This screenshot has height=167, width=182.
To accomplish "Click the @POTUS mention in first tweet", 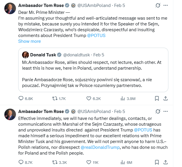I will (x=96, y=36).
